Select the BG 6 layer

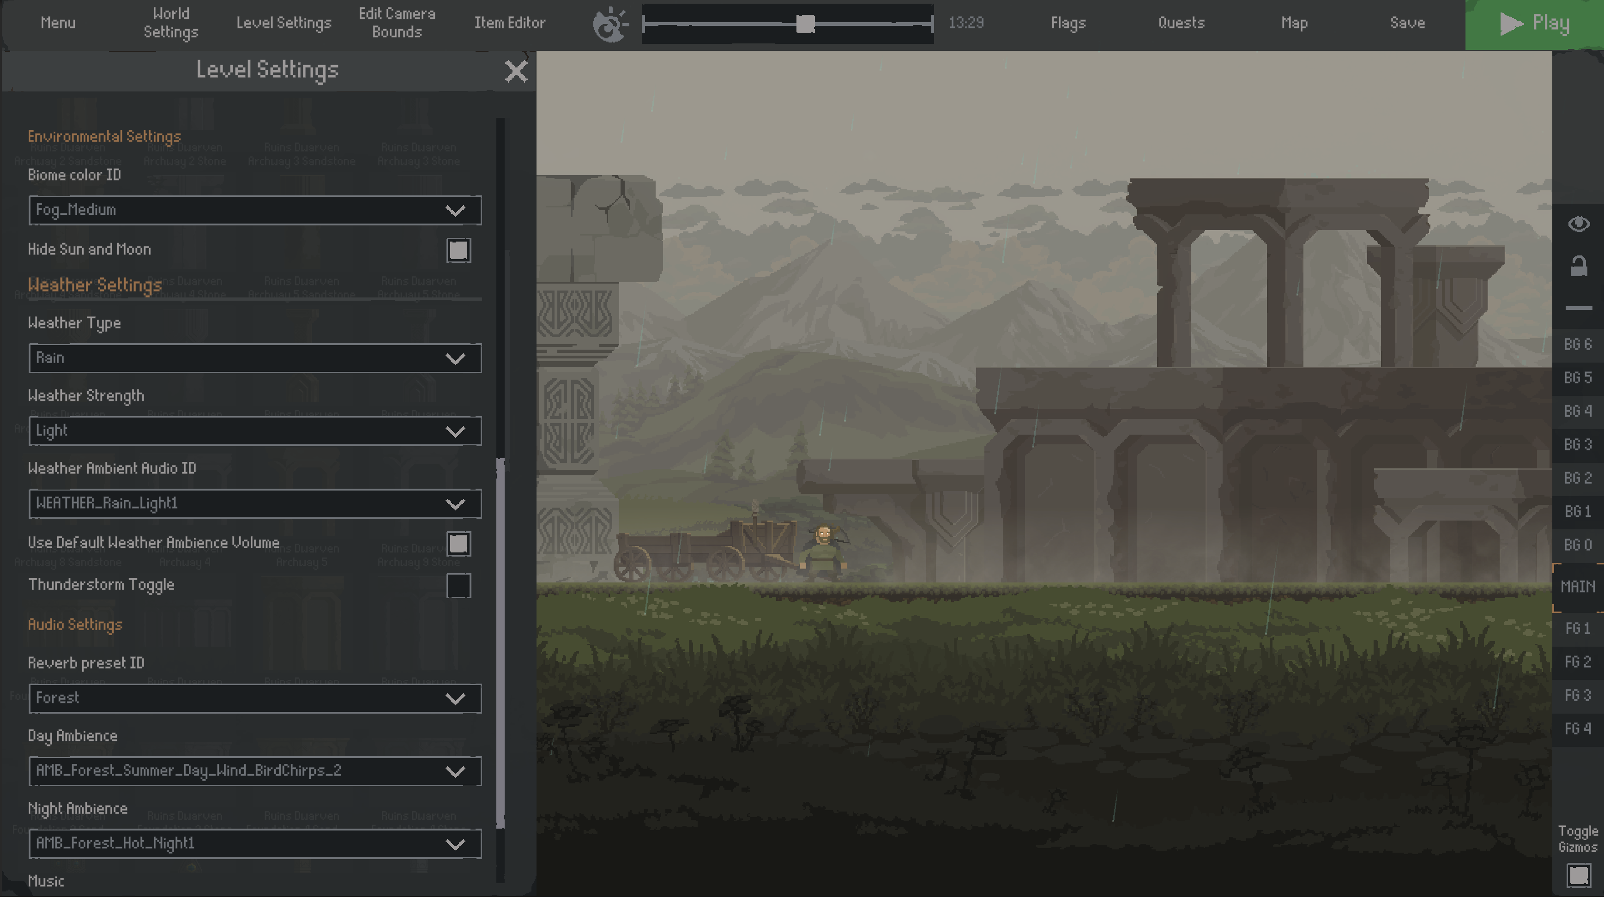[x=1578, y=345]
